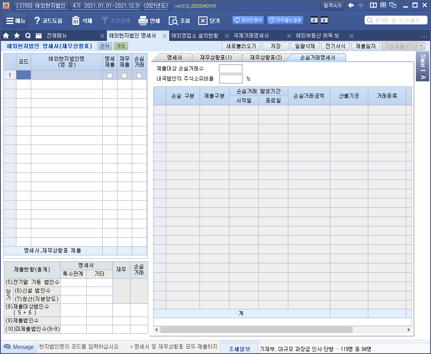Click 새로불러오기 button
431x354 pixels.
tap(241, 46)
